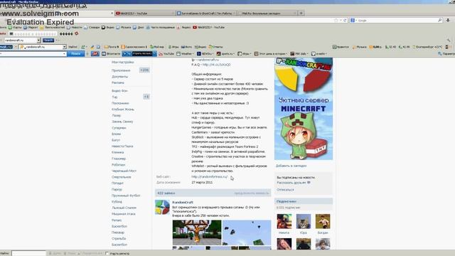455x256 pixels.
Task: Open Документы in left sidebar
Action: click(x=120, y=77)
